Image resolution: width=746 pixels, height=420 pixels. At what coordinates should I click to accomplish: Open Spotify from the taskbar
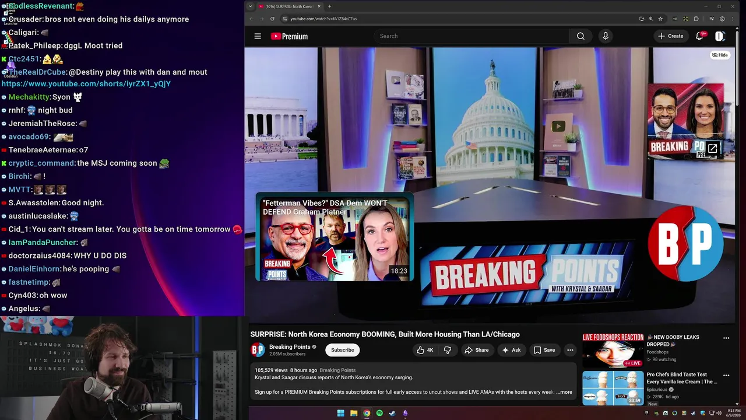379,413
